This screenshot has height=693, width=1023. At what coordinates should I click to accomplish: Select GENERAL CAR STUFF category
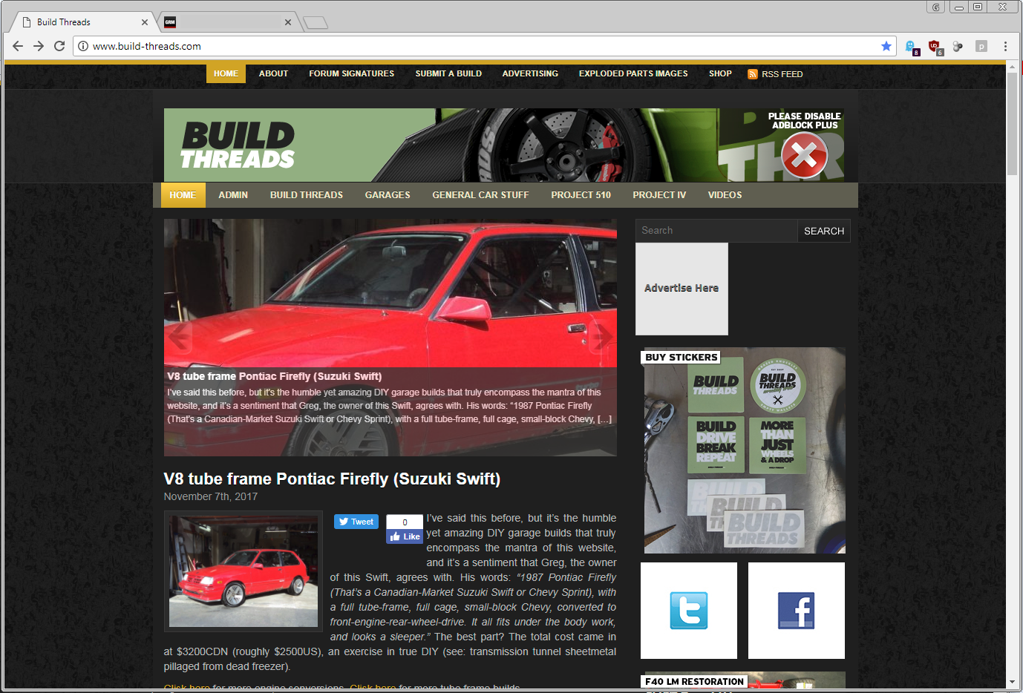(x=480, y=195)
